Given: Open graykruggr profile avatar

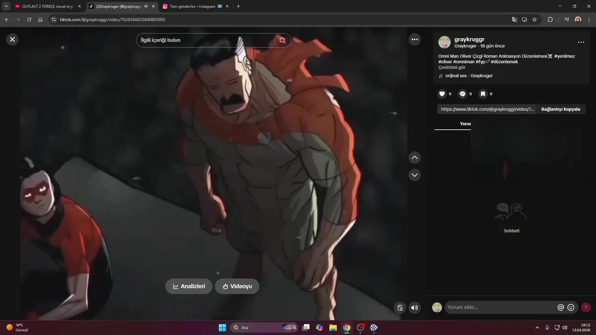Looking at the screenshot, I should tap(445, 42).
